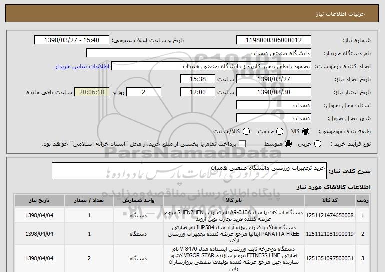The width and height of the screenshot is (385, 272).
Task: Click the VIGOR STAR stationary bike item name
Action: point(234,259)
